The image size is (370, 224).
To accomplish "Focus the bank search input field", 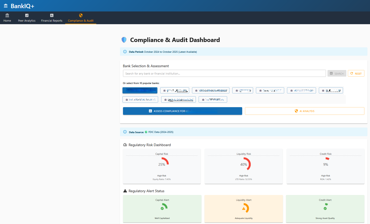I will click(x=224, y=74).
